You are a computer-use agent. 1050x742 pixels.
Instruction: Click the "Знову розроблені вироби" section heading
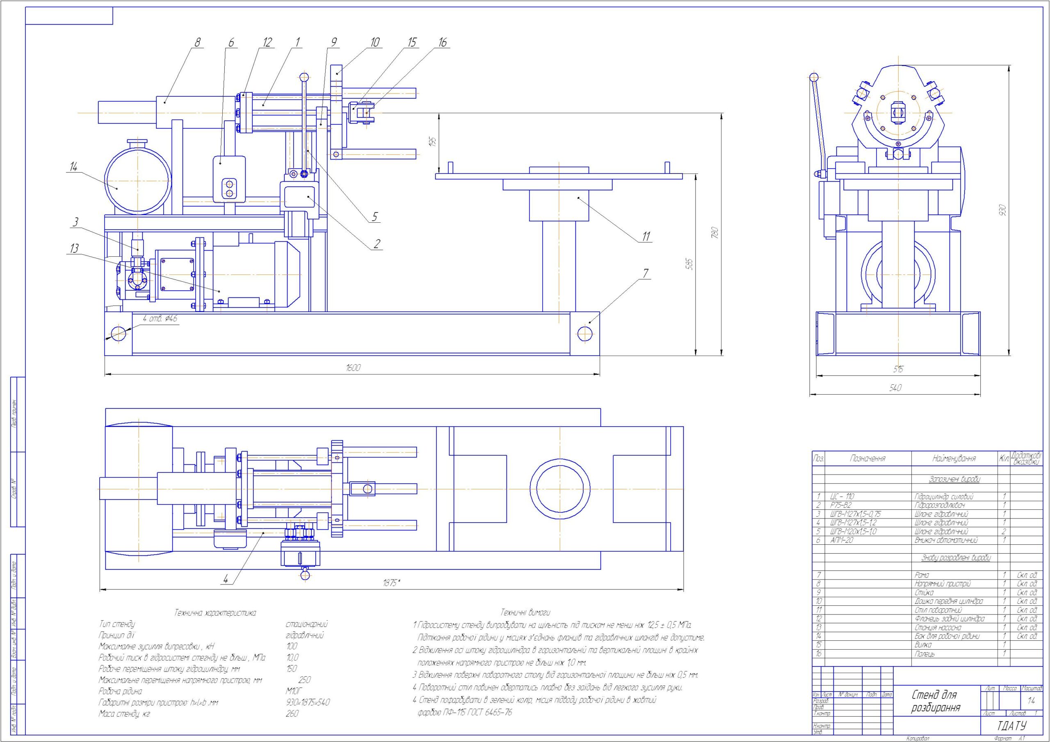tap(955, 558)
